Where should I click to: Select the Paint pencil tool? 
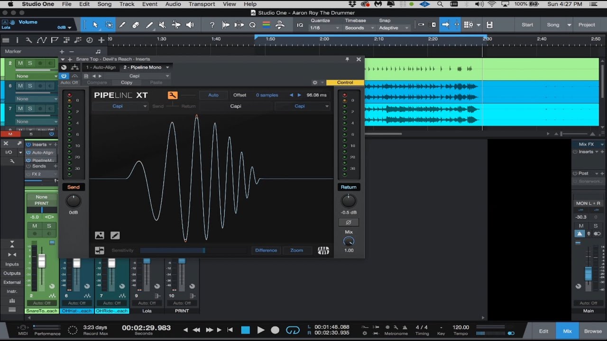coord(149,25)
